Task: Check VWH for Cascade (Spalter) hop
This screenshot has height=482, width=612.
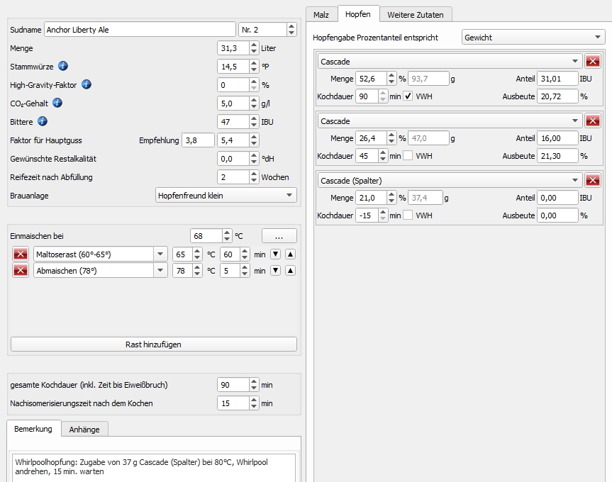Action: [408, 215]
